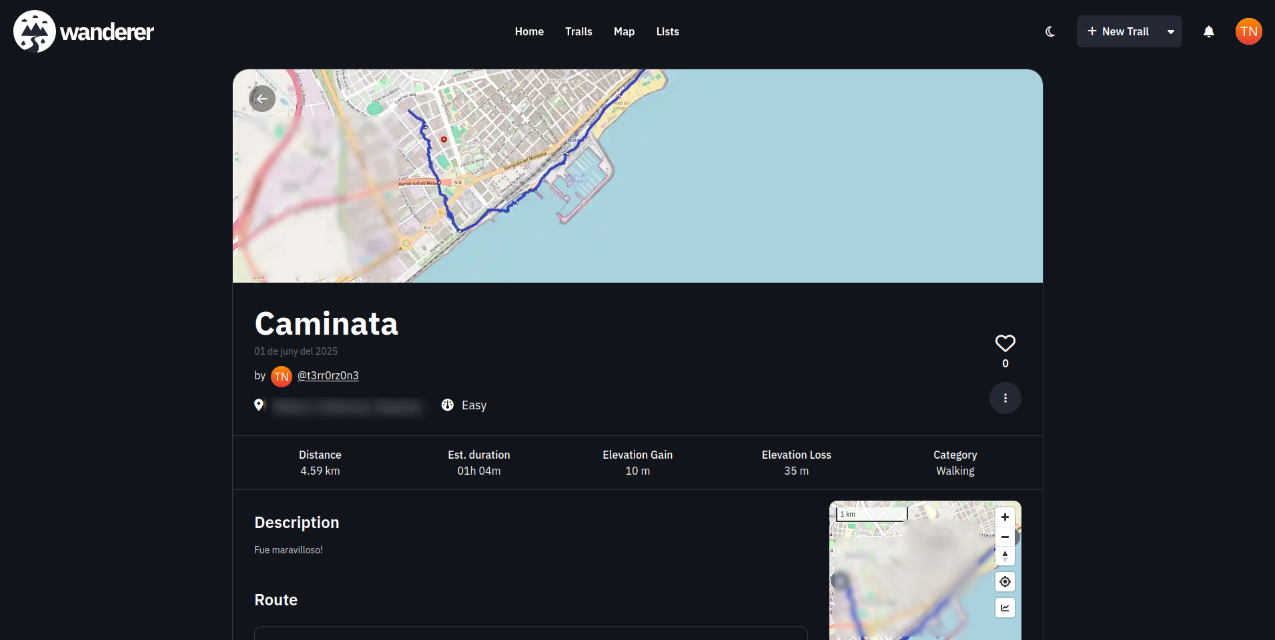The height and width of the screenshot is (640, 1275).
Task: Open the notifications bell
Action: click(x=1208, y=31)
